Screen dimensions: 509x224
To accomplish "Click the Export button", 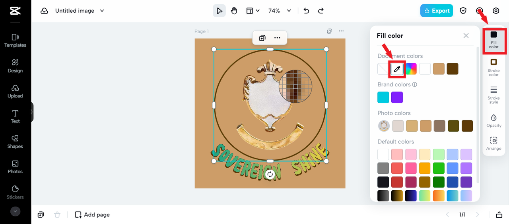I will (x=437, y=11).
